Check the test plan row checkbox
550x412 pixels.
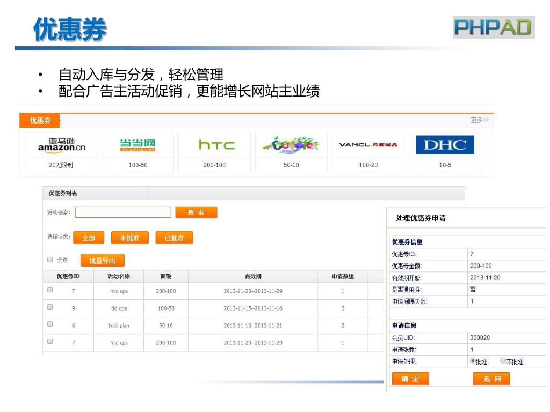point(50,324)
